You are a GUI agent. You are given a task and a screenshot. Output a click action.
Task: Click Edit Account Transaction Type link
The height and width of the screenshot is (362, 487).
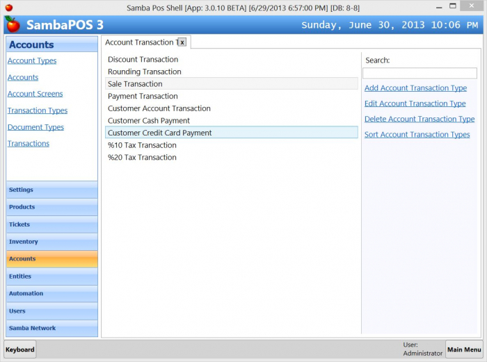tap(415, 104)
